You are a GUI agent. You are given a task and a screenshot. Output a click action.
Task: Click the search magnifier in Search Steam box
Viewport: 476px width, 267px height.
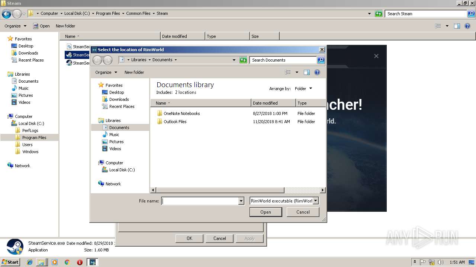pyautogui.click(x=471, y=14)
